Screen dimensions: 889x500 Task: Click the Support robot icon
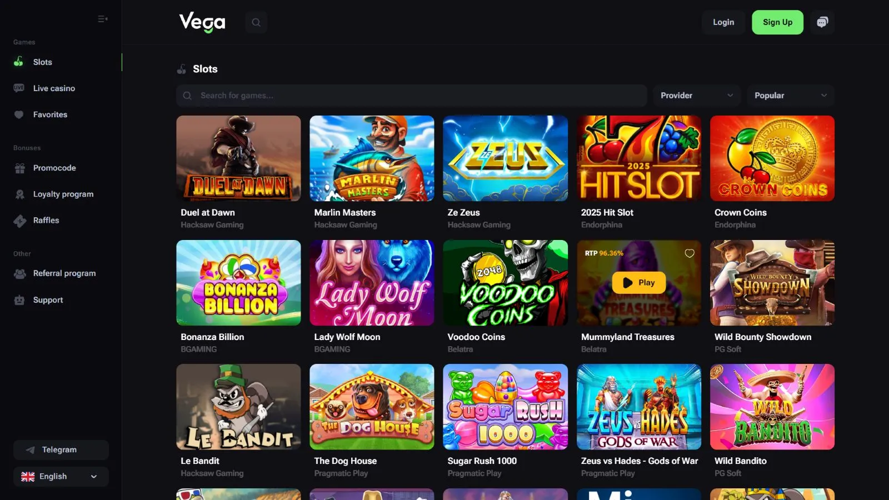point(19,300)
